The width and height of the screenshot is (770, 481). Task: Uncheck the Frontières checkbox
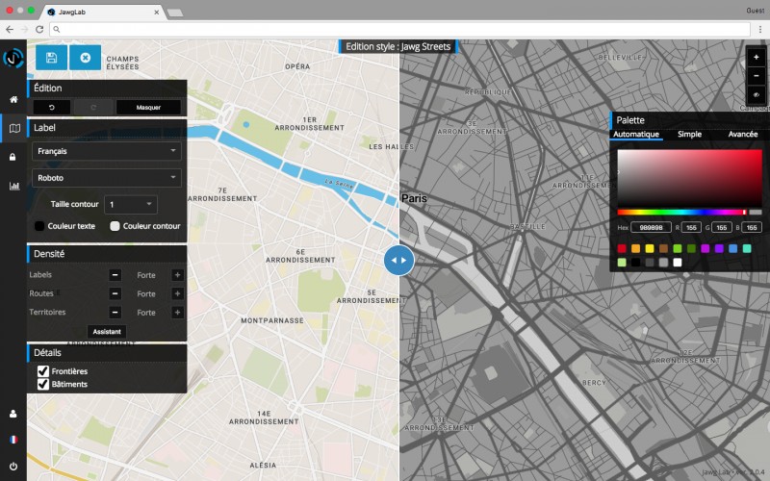point(43,371)
